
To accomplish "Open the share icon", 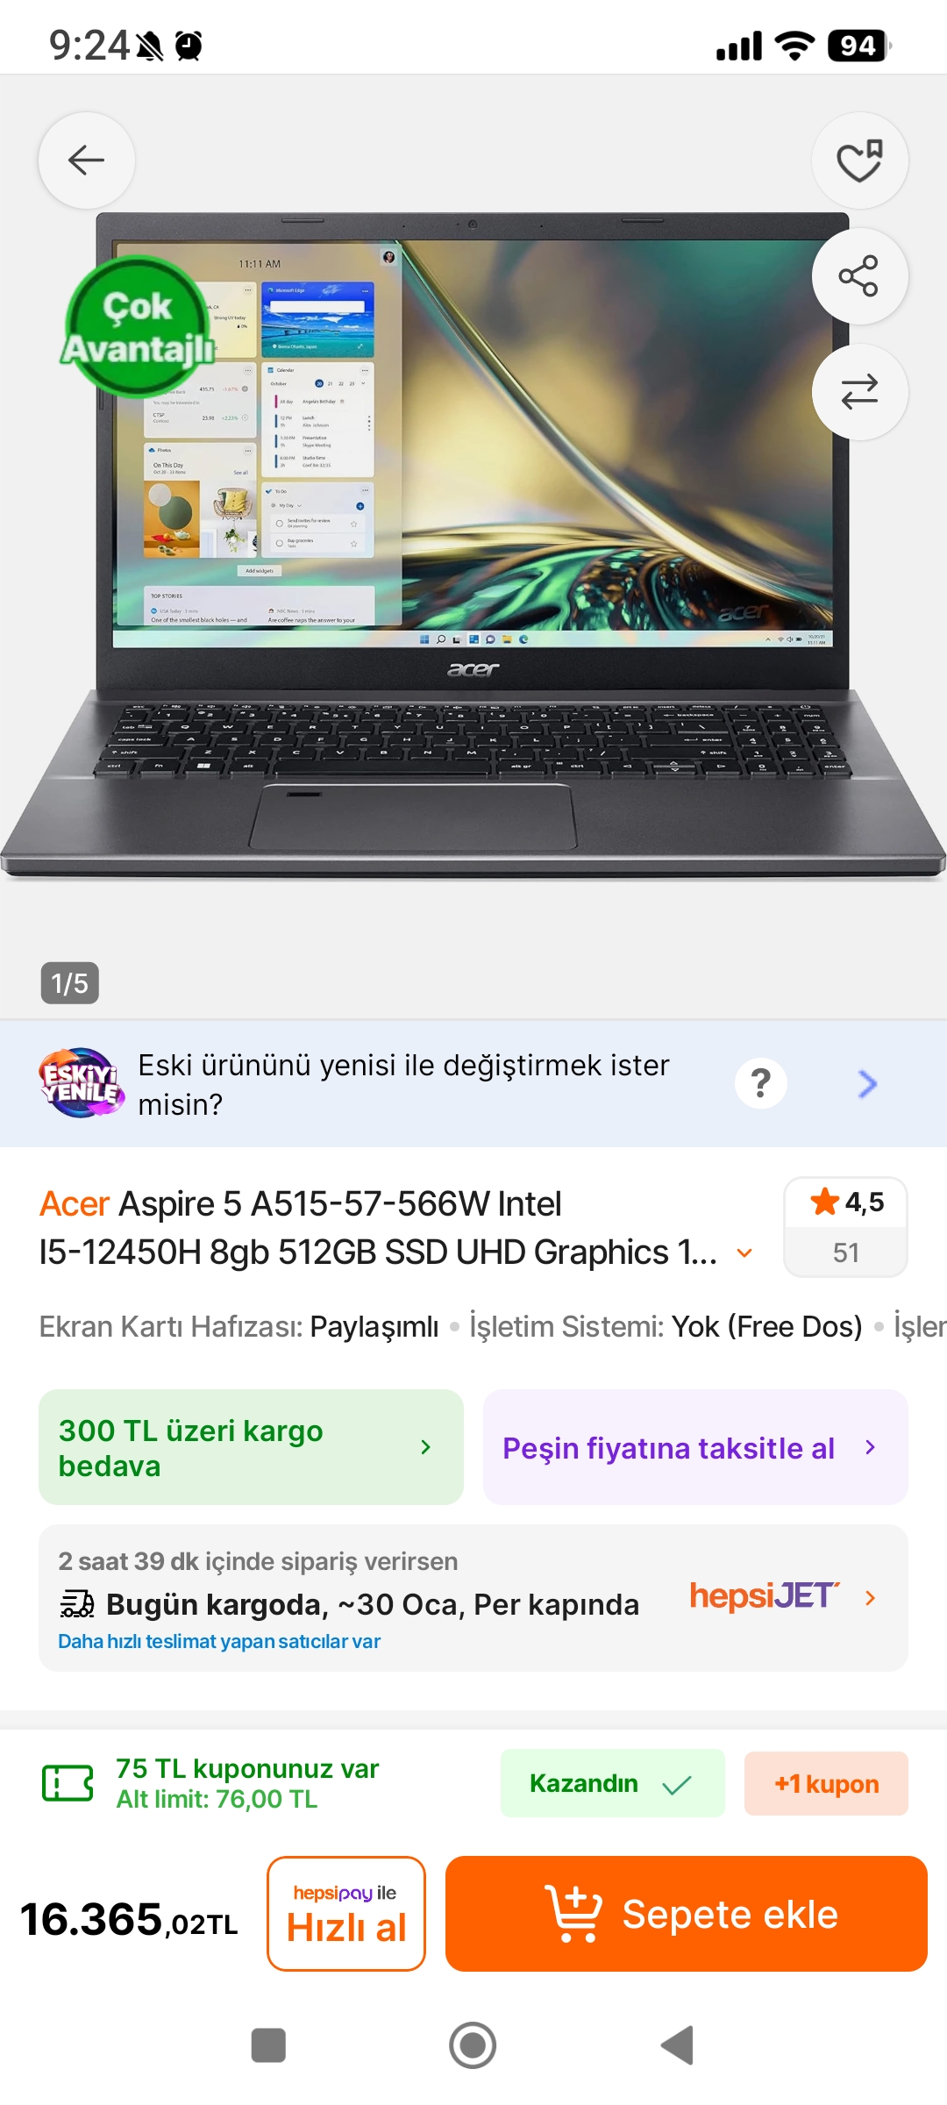I will pos(859,276).
